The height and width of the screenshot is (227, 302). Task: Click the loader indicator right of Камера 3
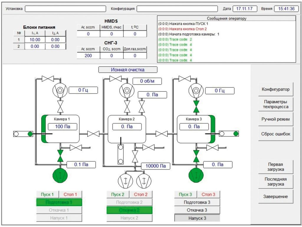(x=229, y=134)
